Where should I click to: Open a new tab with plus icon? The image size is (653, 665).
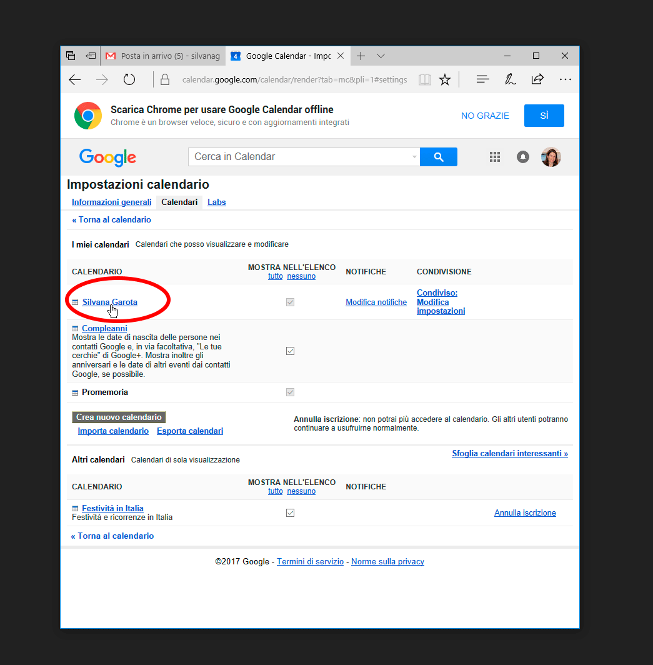(361, 56)
